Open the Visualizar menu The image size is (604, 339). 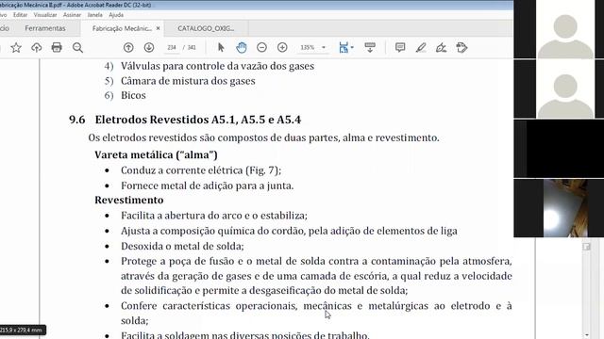tap(45, 15)
